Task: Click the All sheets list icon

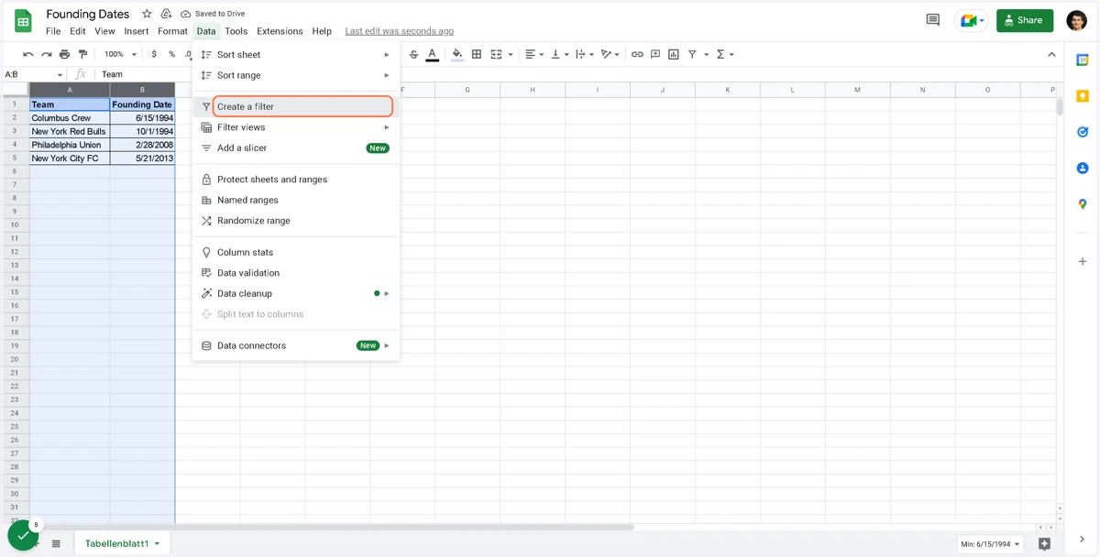Action: click(56, 543)
